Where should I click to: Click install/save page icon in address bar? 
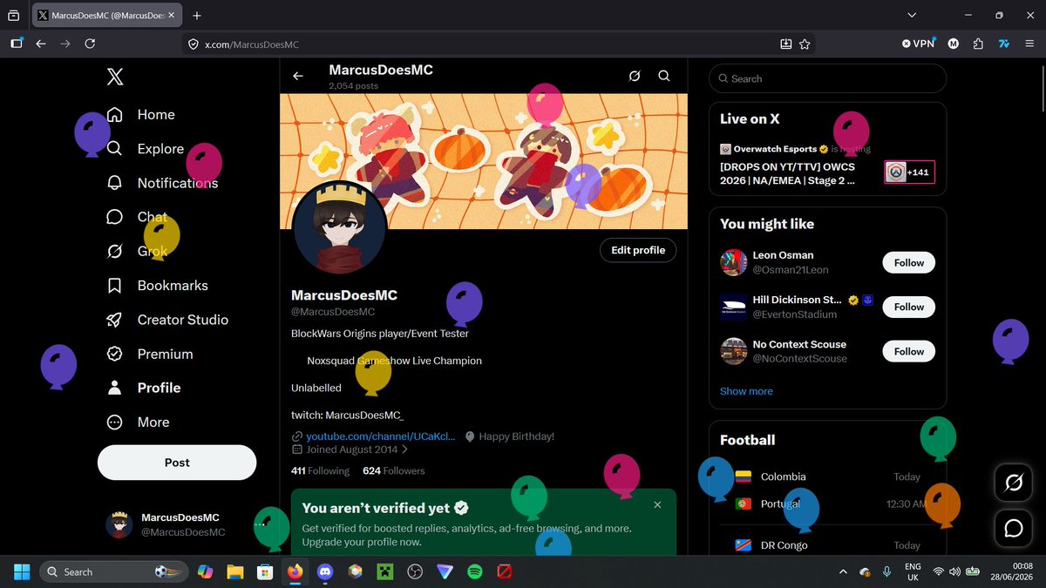pyautogui.click(x=785, y=44)
